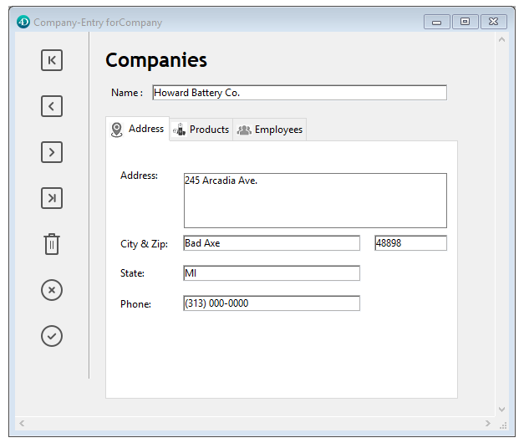Show the Employees tab
The height and width of the screenshot is (448, 529).
click(270, 130)
